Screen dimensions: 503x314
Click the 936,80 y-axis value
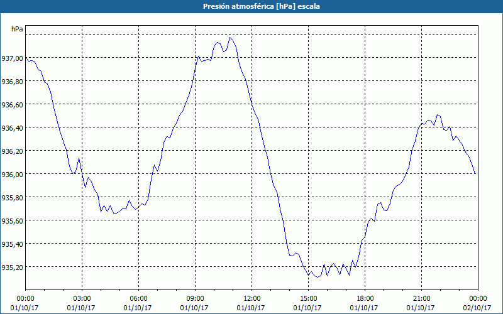[12, 82]
